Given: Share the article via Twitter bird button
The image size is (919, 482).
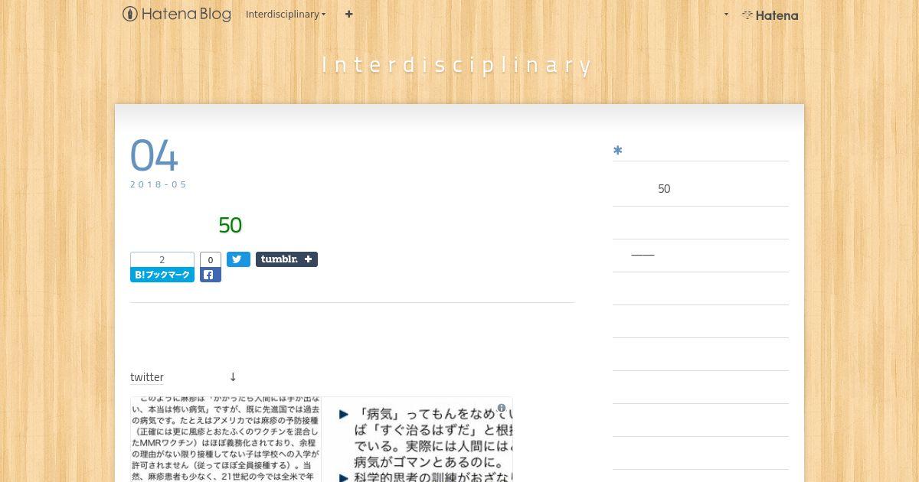Looking at the screenshot, I should point(238,259).
